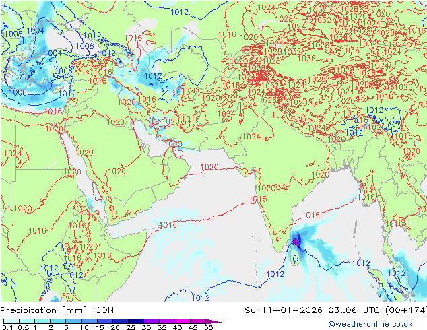Pick the purple swatch between 30 and 35
The image size is (427, 330).
pos(152,321)
